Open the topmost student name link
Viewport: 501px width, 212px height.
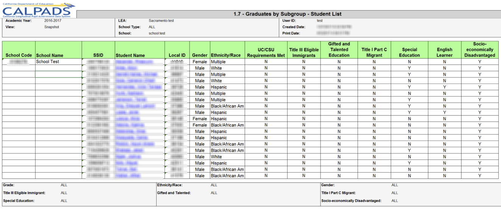(134, 62)
